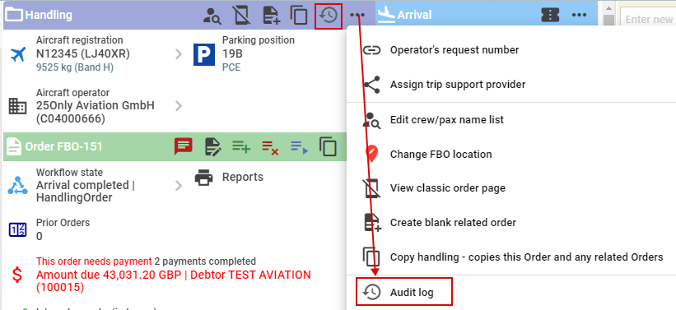This screenshot has height=310, width=676.
Task: Click the blue parking P icon
Action: pos(204,55)
